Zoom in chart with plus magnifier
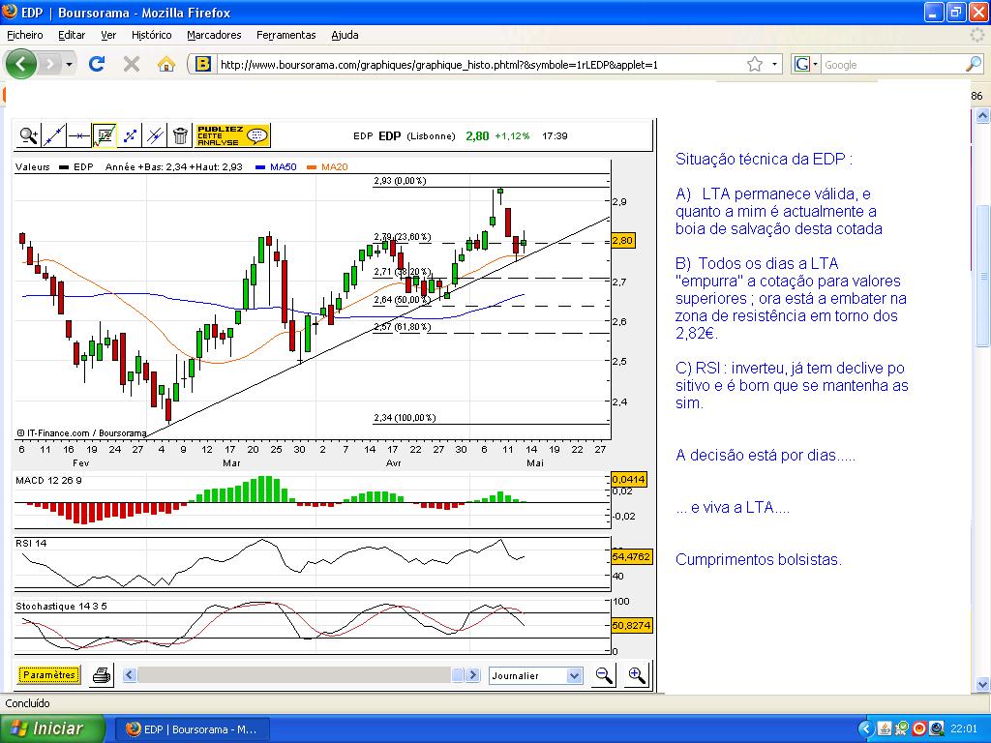 pyautogui.click(x=637, y=675)
